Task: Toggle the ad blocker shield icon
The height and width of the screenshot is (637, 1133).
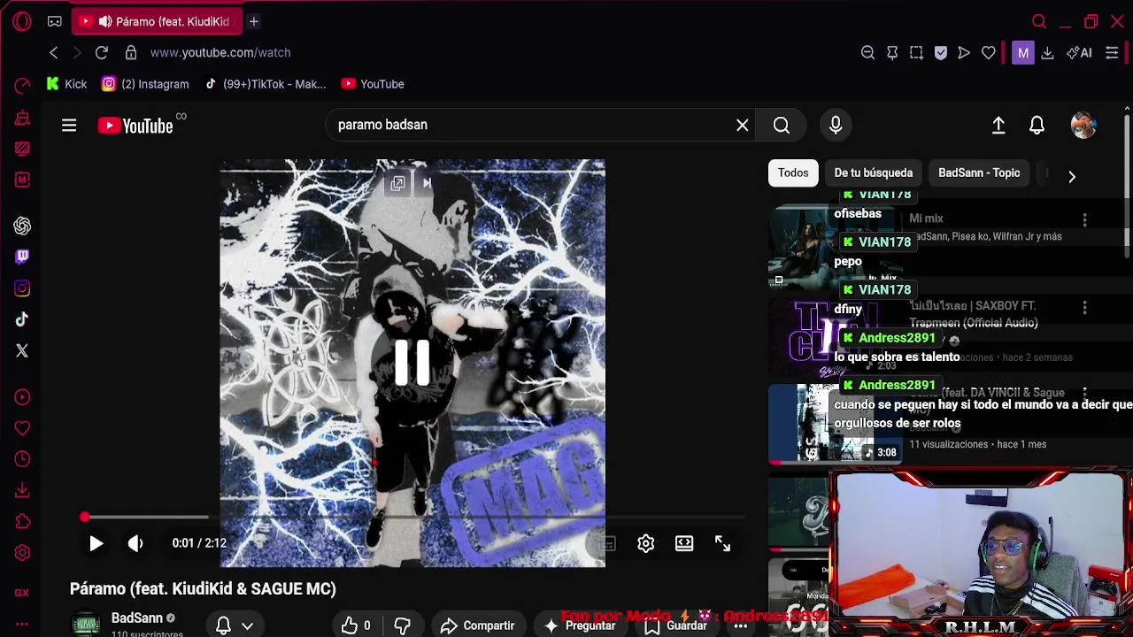Action: (941, 53)
